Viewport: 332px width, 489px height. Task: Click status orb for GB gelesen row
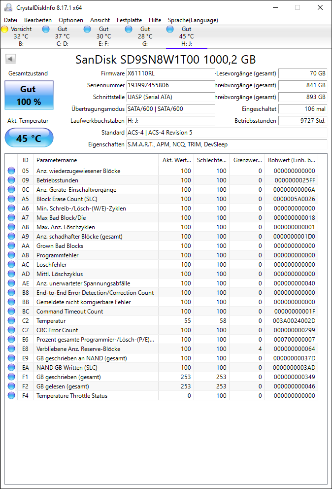pyautogui.click(x=11, y=386)
